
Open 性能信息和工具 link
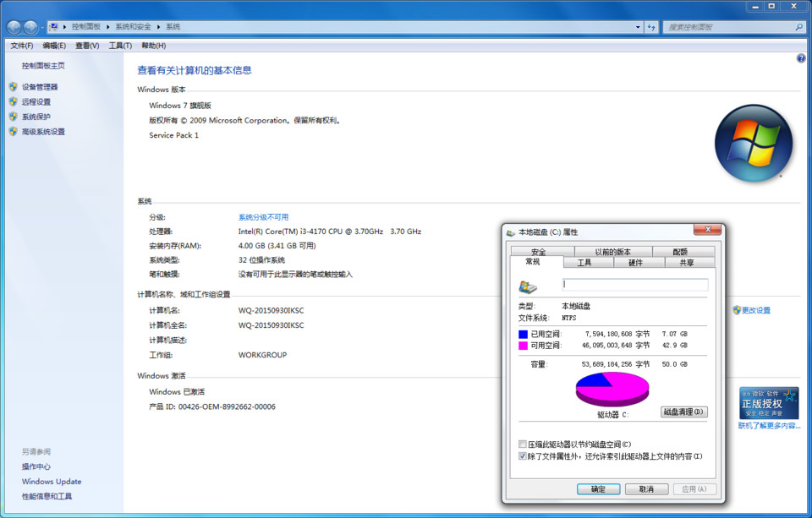(47, 496)
